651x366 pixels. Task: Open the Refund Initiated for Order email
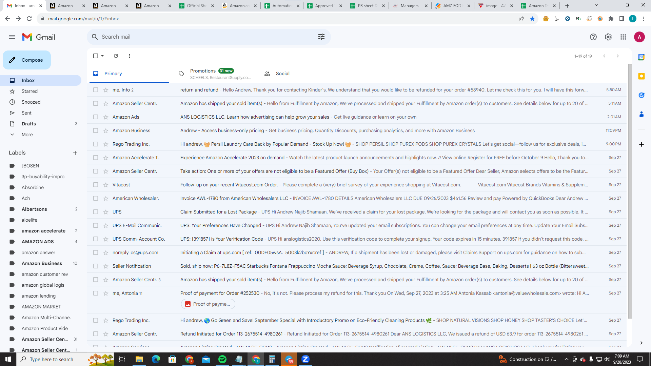[357, 334]
